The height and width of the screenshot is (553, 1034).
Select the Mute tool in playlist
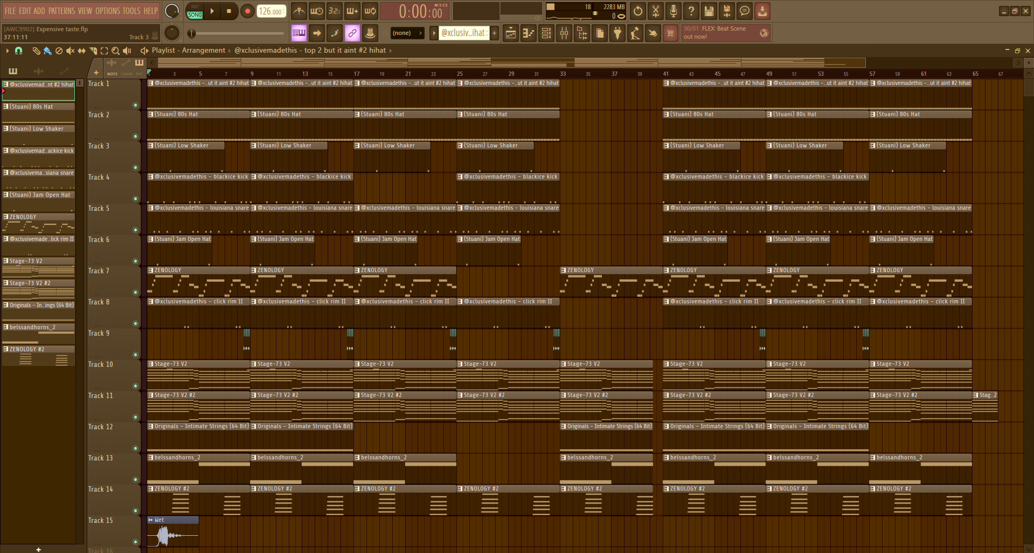[x=70, y=51]
